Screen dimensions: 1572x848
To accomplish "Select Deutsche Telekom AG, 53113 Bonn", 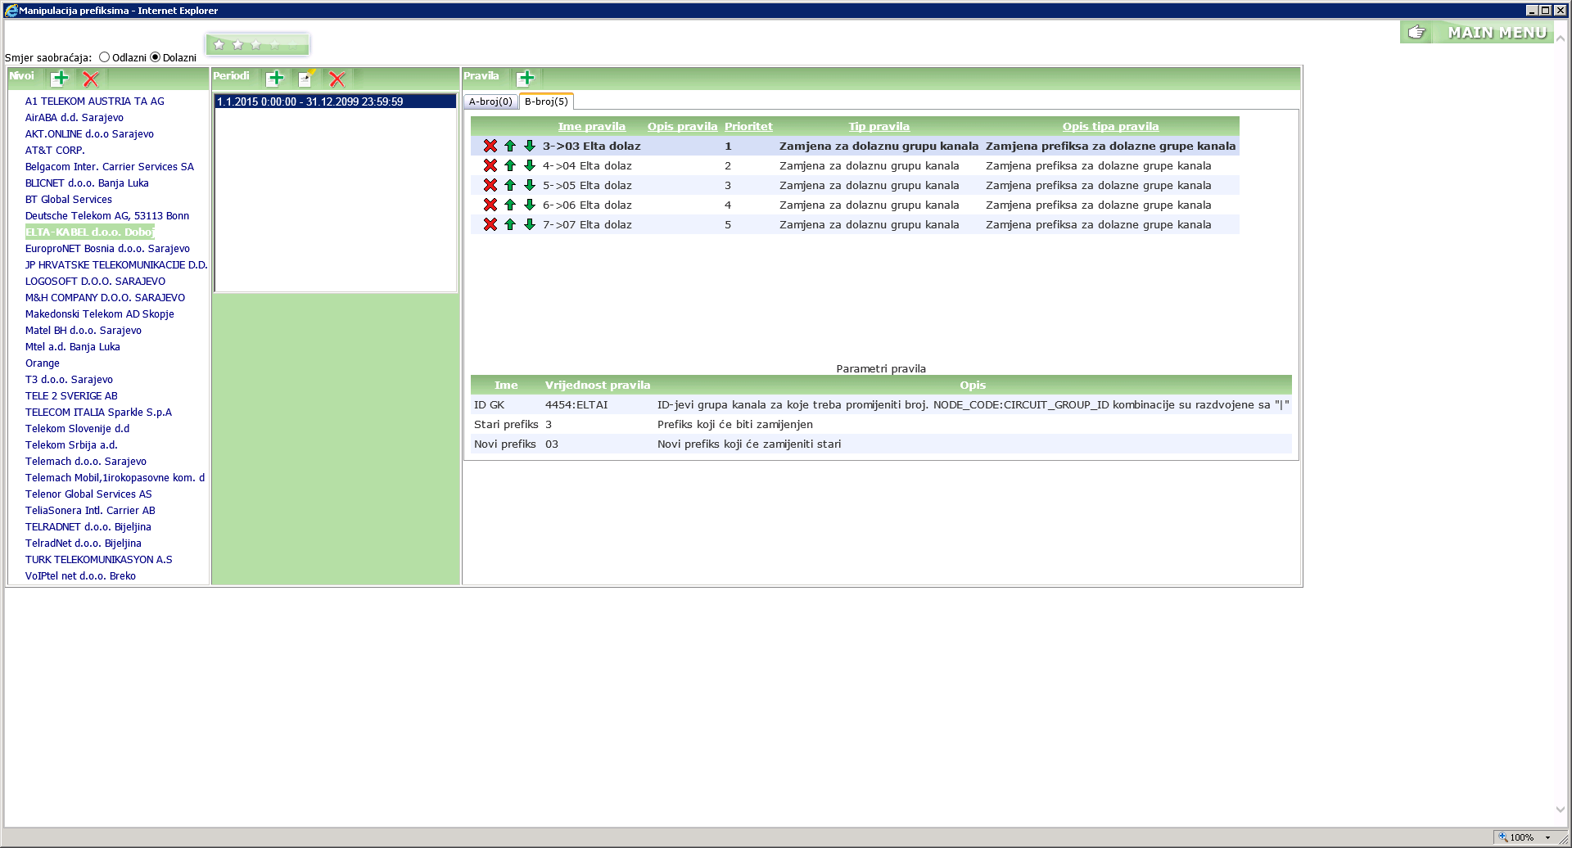I will click(x=107, y=216).
